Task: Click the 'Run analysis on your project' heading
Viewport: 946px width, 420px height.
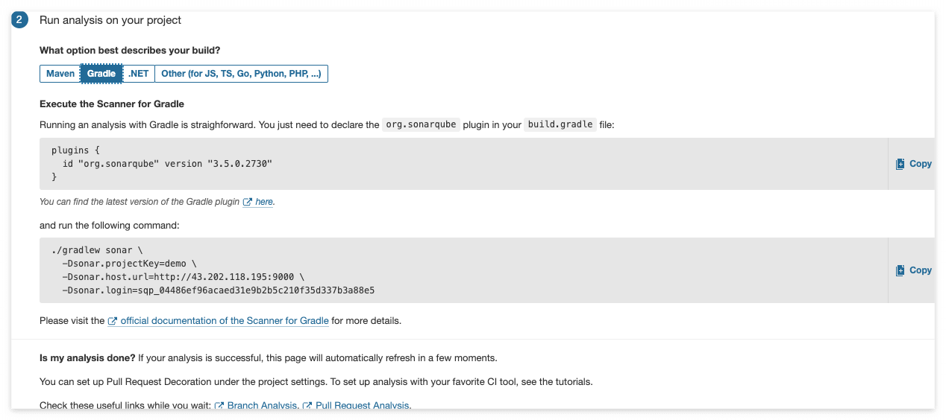Action: (110, 20)
